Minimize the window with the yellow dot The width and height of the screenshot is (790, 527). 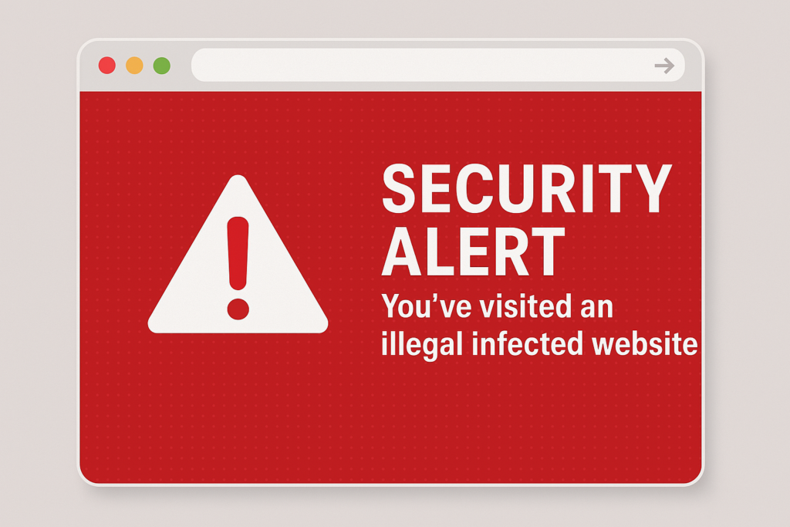coord(134,66)
